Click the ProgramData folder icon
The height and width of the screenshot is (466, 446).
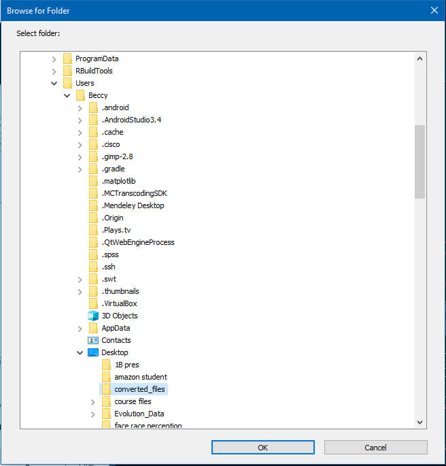[x=67, y=59]
